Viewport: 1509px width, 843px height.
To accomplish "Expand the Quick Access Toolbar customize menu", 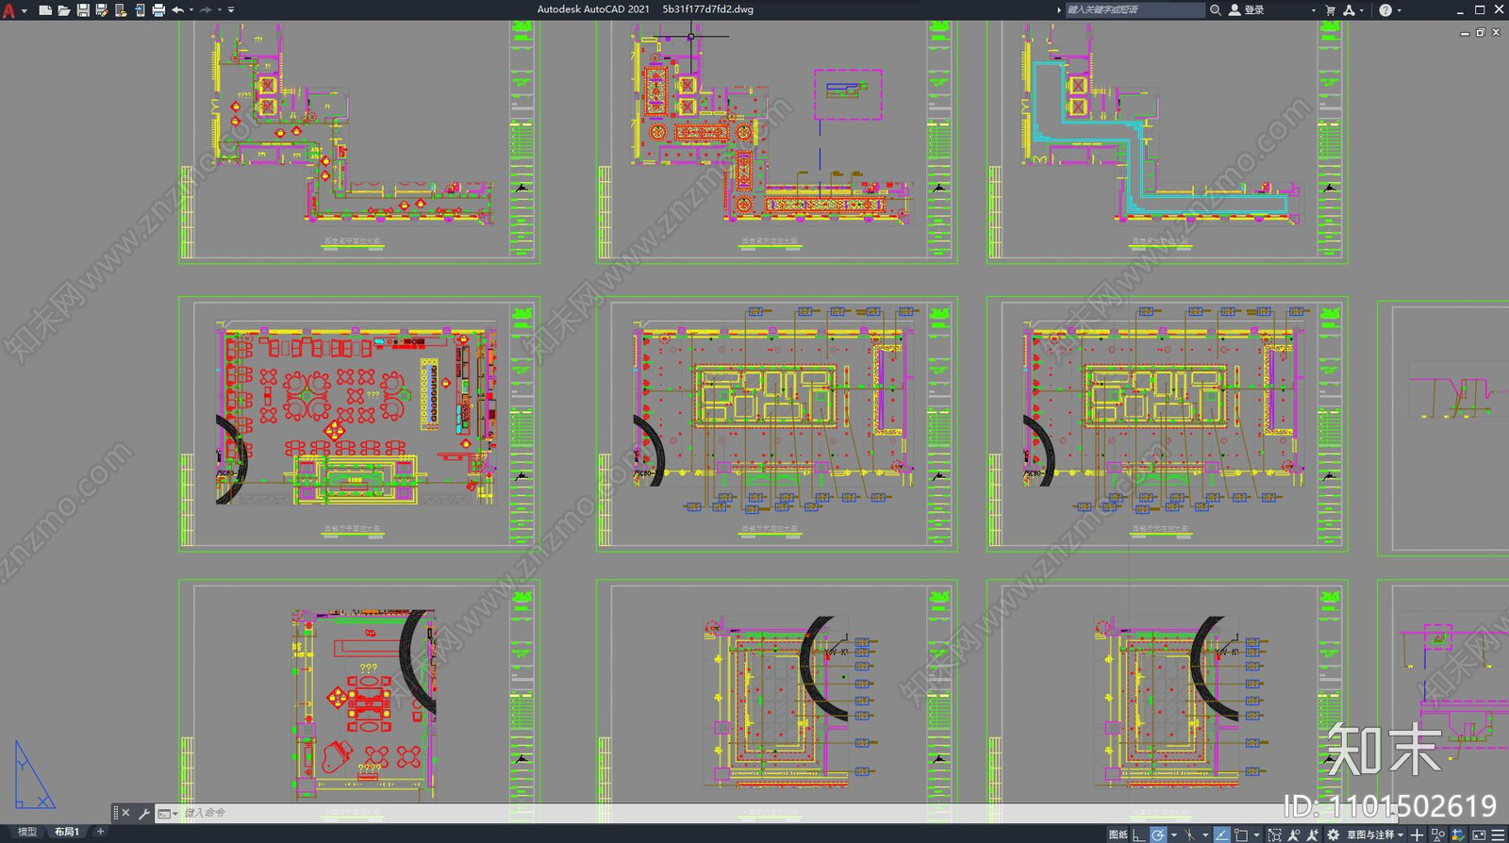I will pyautogui.click(x=231, y=9).
